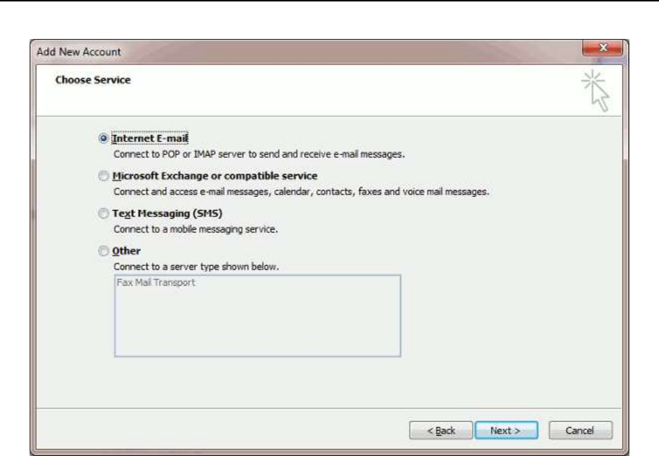The image size is (659, 456).
Task: Click 'Connect to POP or IMAP server' description
Action: (259, 154)
